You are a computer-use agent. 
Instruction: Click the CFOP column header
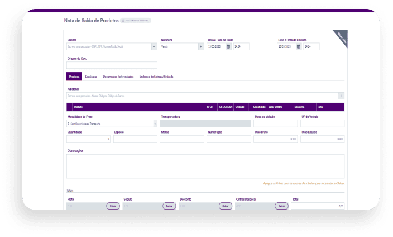coord(211,107)
